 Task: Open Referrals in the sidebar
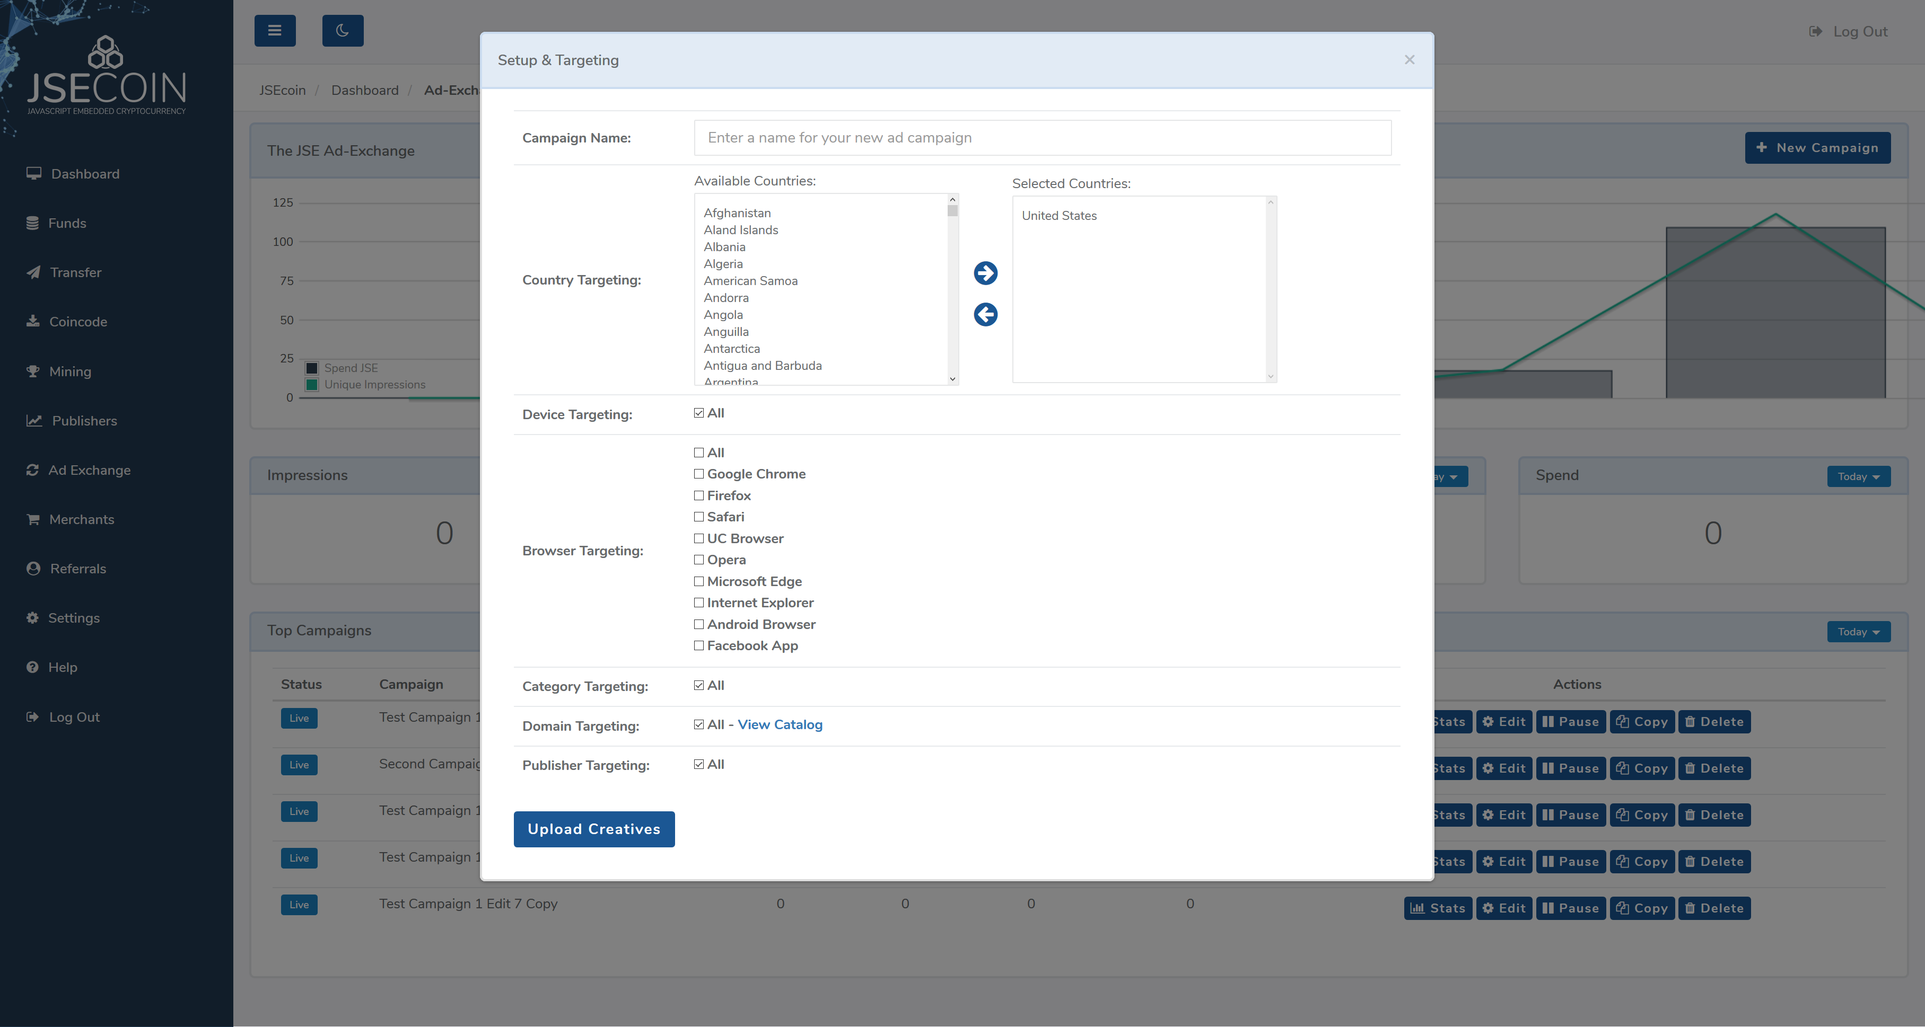pyautogui.click(x=78, y=569)
